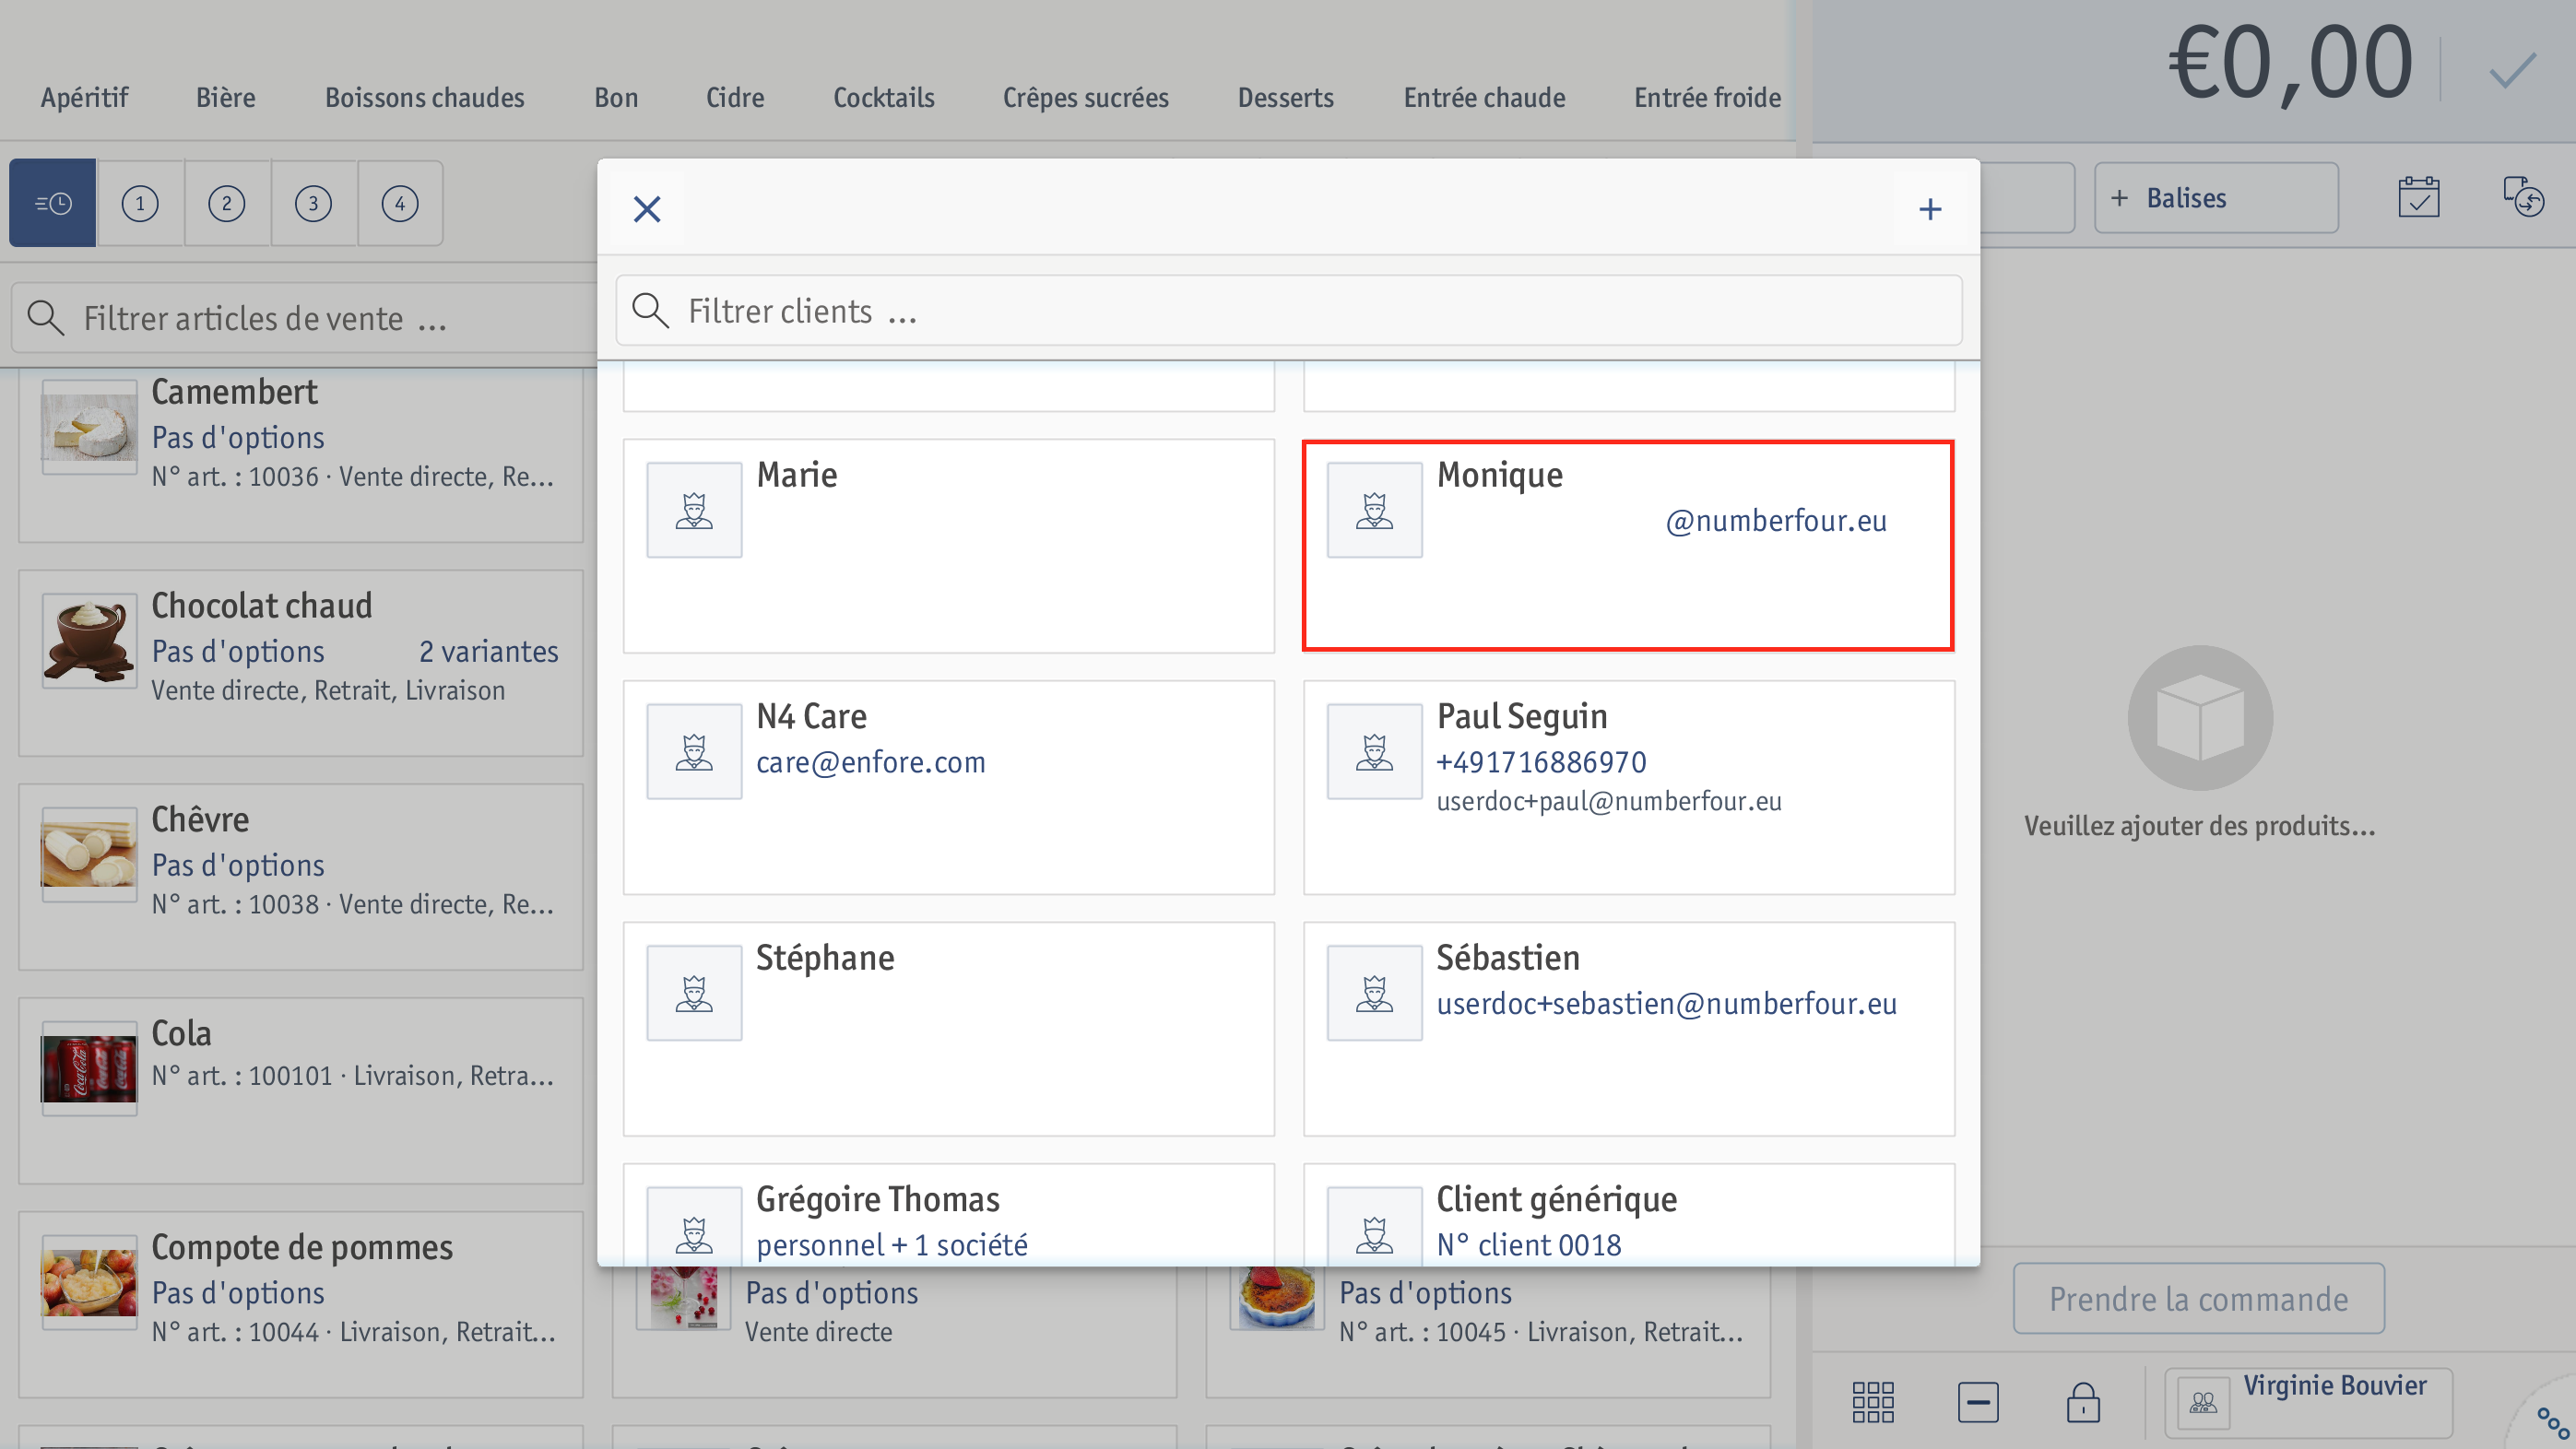Select course number 1
Viewport: 2576px width, 1449px height.
click(x=140, y=203)
